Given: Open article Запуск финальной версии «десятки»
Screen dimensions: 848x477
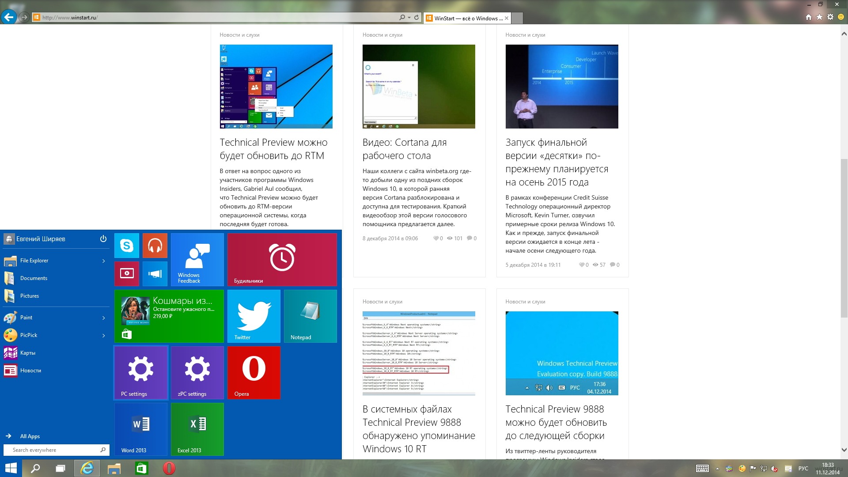Looking at the screenshot, I should (x=557, y=162).
